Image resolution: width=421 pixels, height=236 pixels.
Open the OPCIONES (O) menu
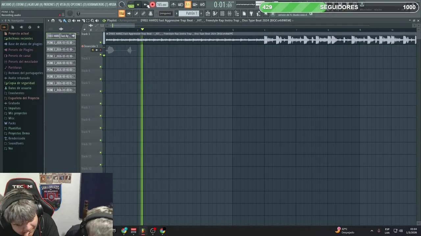(79, 5)
